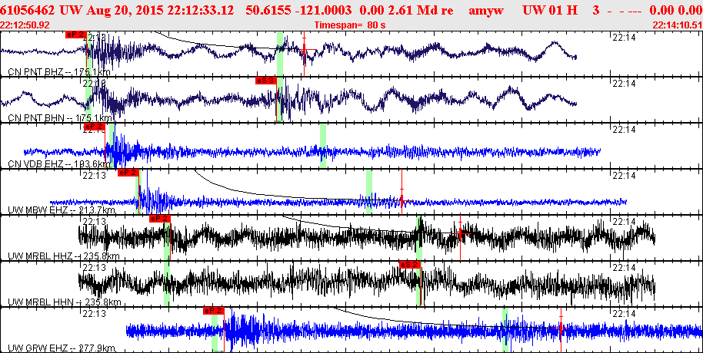Click the red coda cross on UW MBW EHZ trace
This screenshot has width=703, height=353.
pyautogui.click(x=402, y=200)
